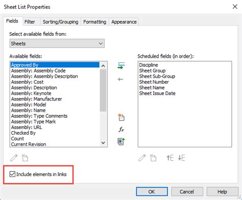Click the Available fields scrollbar thumb

103,90
